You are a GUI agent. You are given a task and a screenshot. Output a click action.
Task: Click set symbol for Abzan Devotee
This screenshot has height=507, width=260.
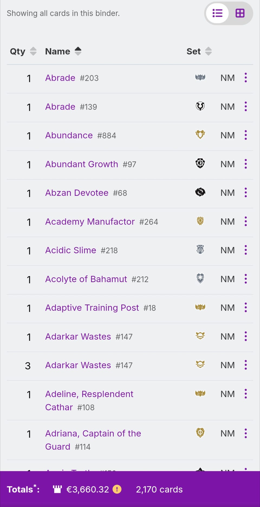[200, 192]
